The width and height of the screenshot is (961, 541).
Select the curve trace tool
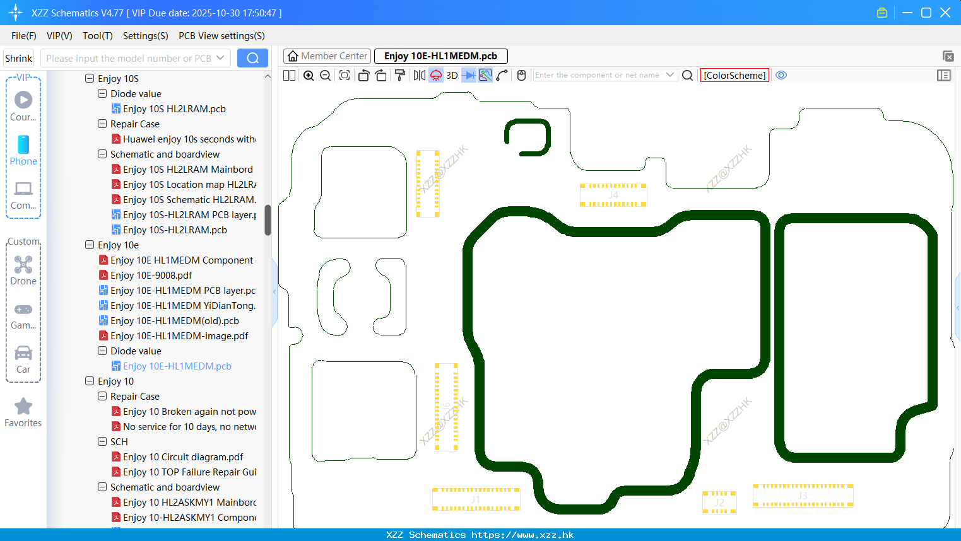pos(502,75)
